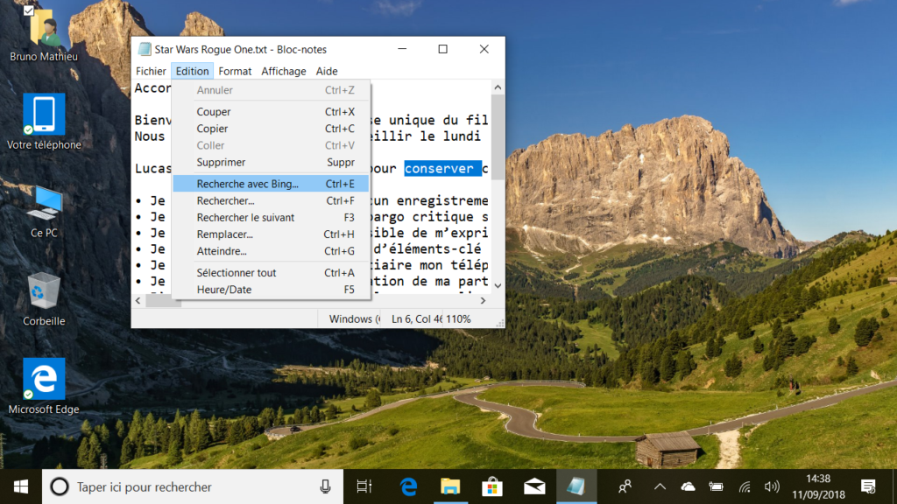
Task: Click the horizontal scrollbar right arrow
Action: point(484,301)
